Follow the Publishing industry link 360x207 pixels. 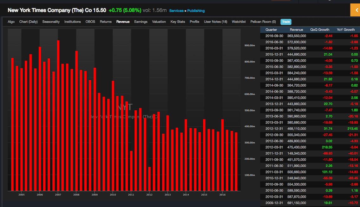pyautogui.click(x=196, y=11)
